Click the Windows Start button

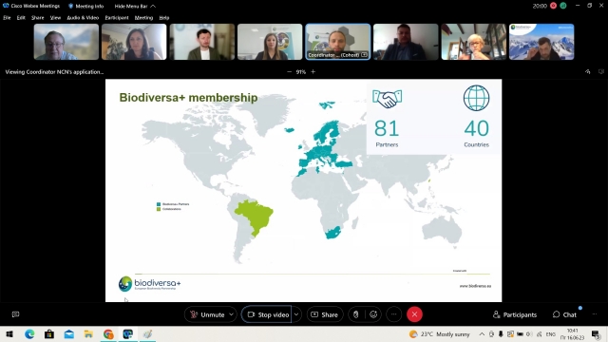click(9, 334)
